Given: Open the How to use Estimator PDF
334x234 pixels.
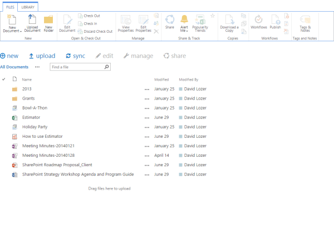Looking at the screenshot, I should 42,136.
